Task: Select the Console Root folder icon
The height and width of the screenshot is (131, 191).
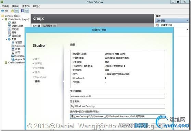Action: point(2,16)
